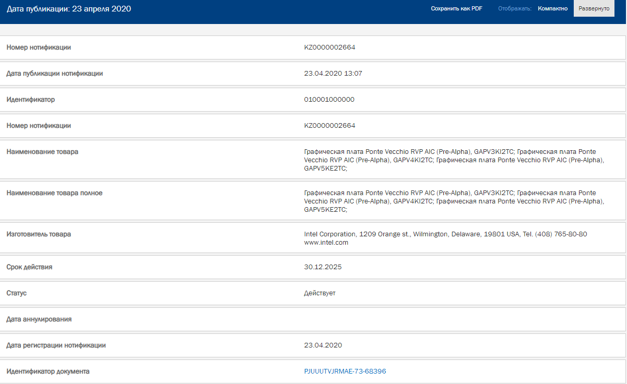Click the "Идентификатор документа" row label

[48, 371]
